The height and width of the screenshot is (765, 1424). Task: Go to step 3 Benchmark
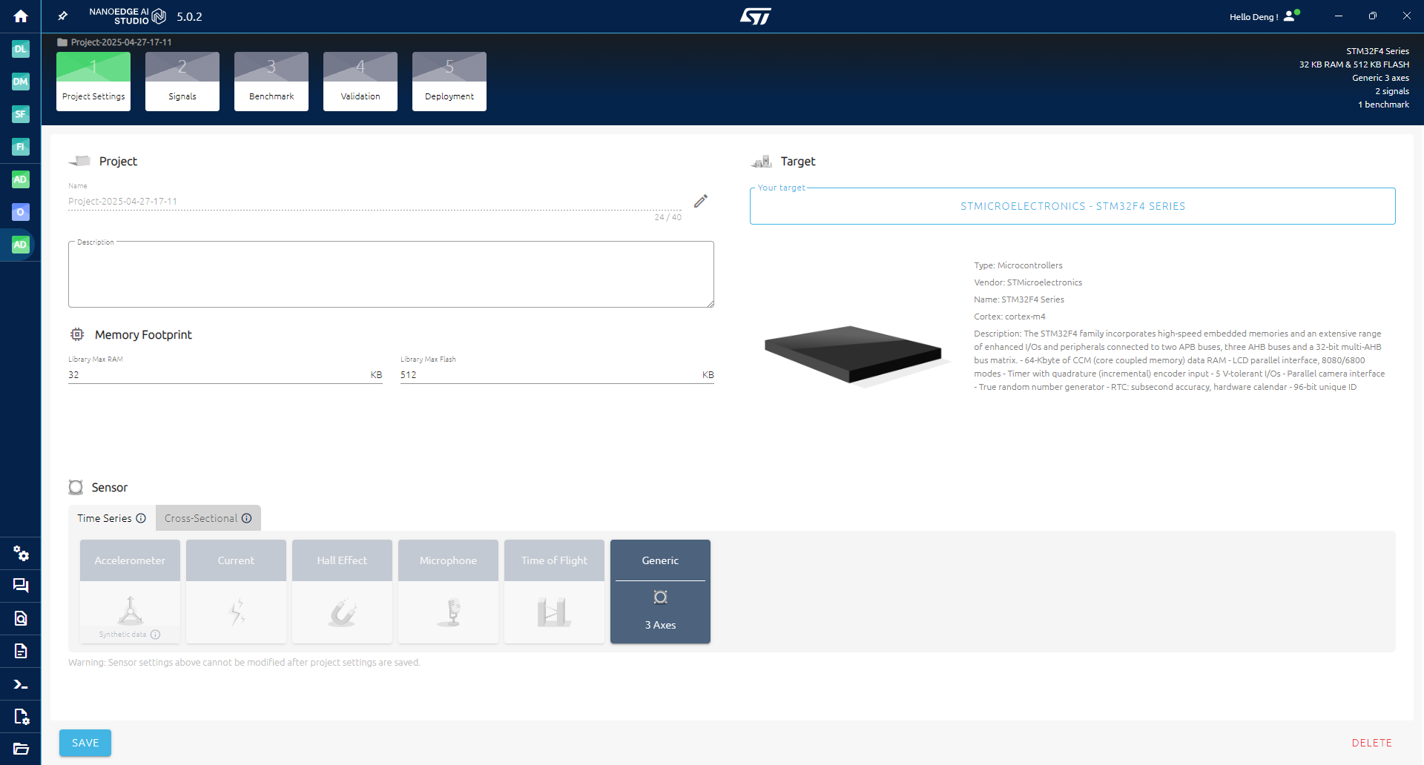click(271, 82)
